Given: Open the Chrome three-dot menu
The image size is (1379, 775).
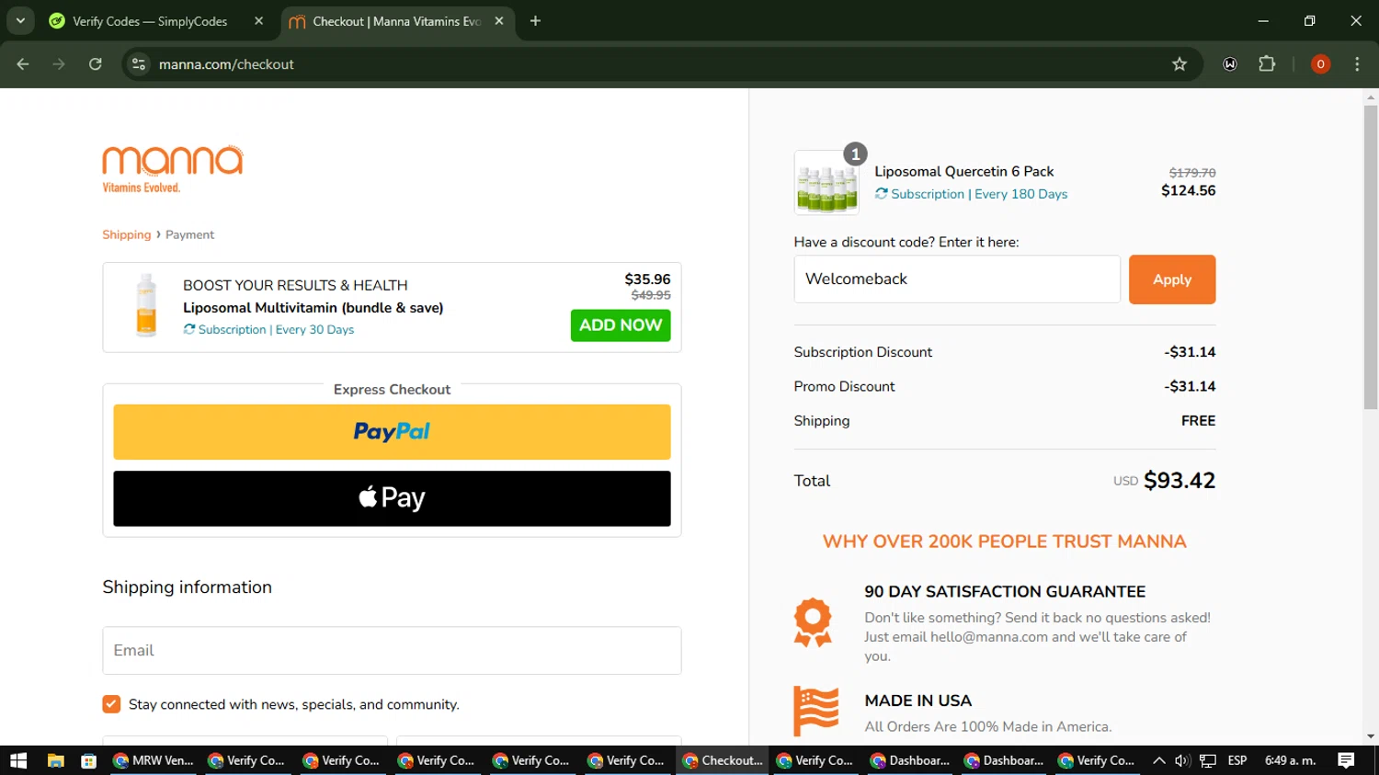Looking at the screenshot, I should point(1357,64).
